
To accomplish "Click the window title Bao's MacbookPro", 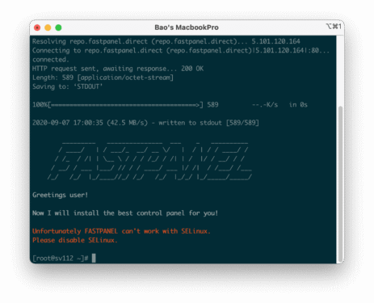I will pyautogui.click(x=187, y=27).
